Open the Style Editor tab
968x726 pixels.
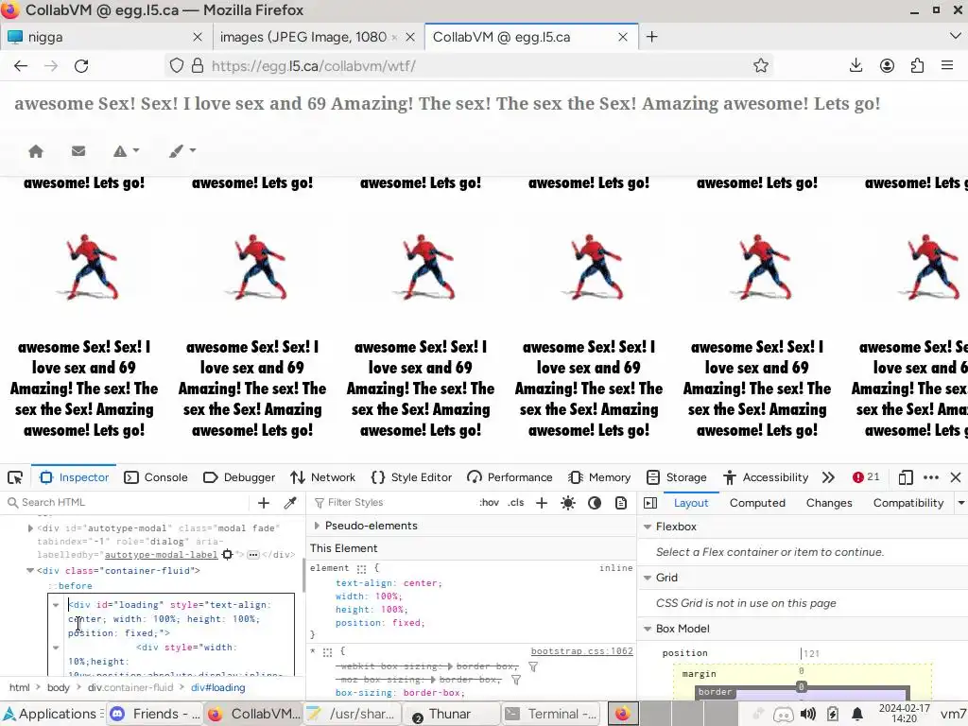(x=412, y=477)
